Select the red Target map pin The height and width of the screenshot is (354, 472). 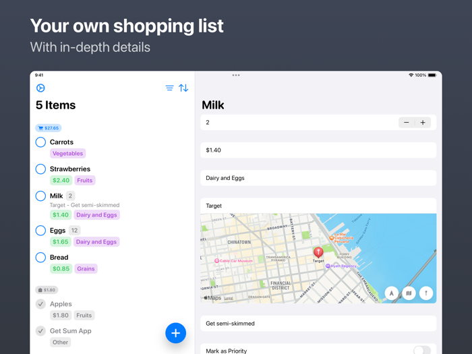click(x=318, y=252)
